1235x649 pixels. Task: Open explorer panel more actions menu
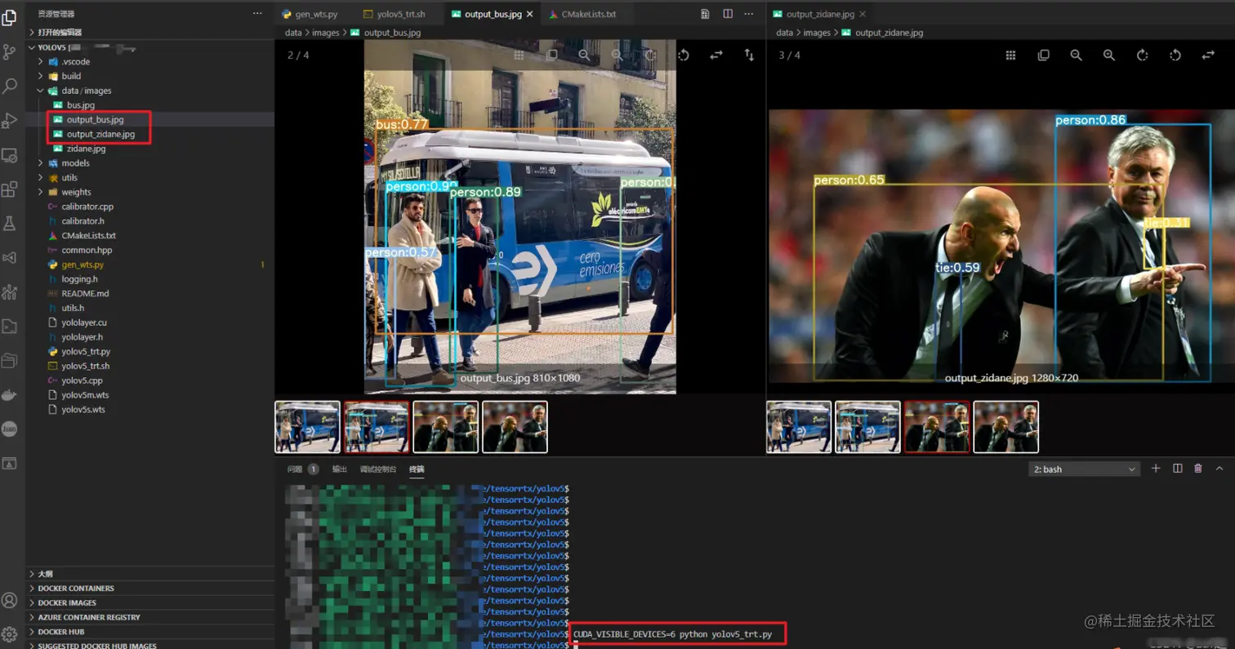pos(258,14)
